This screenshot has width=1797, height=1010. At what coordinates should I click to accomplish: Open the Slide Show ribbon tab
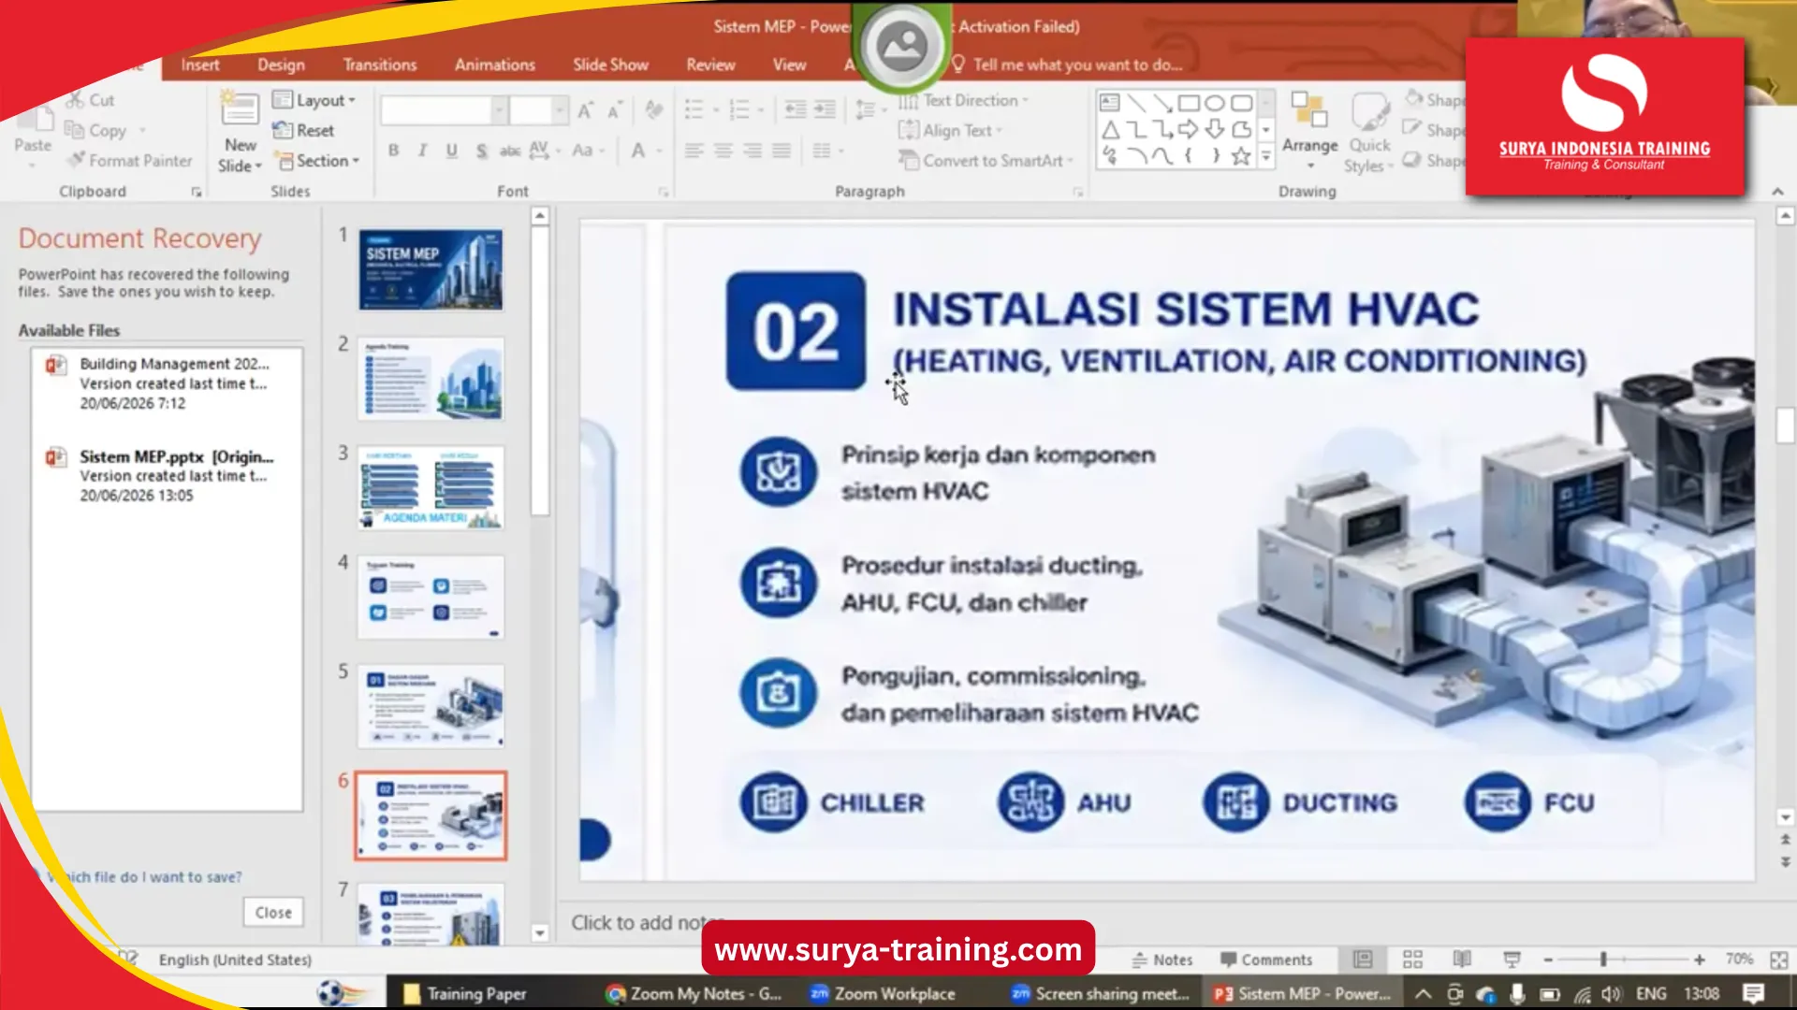click(610, 65)
